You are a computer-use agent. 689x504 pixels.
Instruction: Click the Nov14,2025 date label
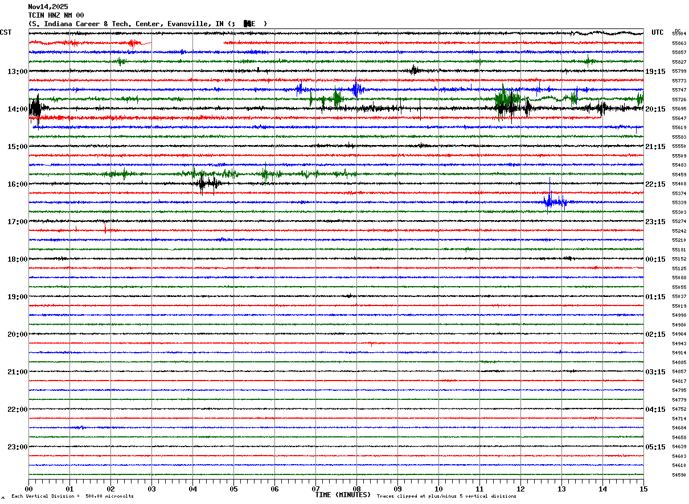pyautogui.click(x=47, y=7)
